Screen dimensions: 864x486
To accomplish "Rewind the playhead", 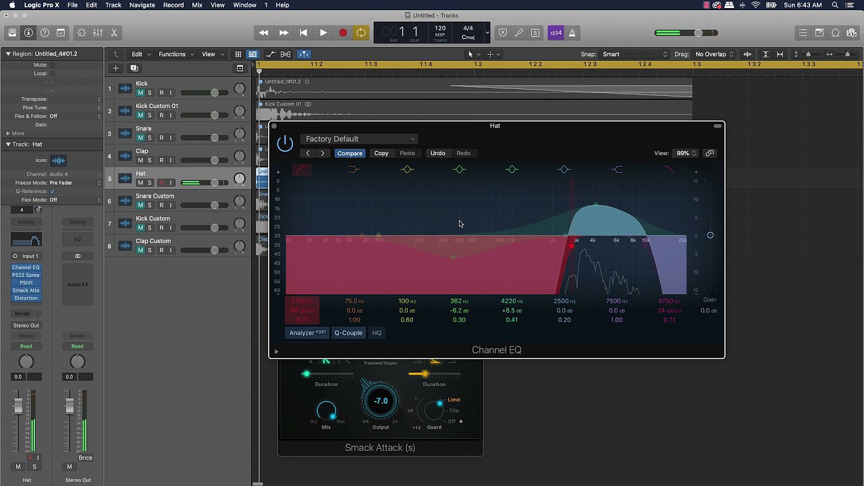I will [x=263, y=32].
